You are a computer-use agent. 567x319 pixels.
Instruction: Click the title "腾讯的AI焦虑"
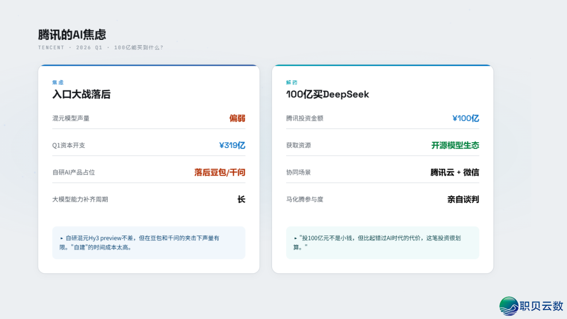[x=72, y=35]
